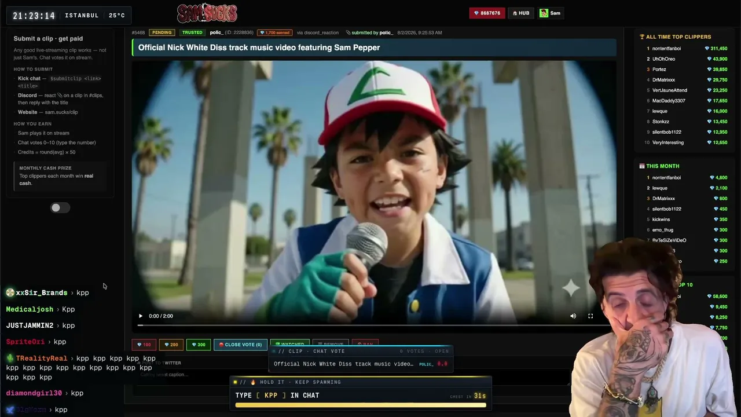Select Stonkzz in the leaderboard
741x417 pixels.
point(661,122)
